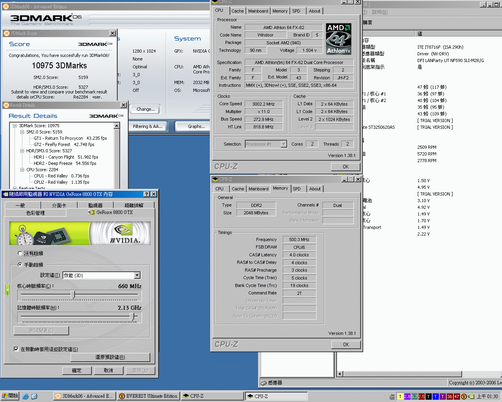502x402 pixels.
Task: Click the 核心時脈頻率 660 MHz slider
Action: click(x=73, y=294)
